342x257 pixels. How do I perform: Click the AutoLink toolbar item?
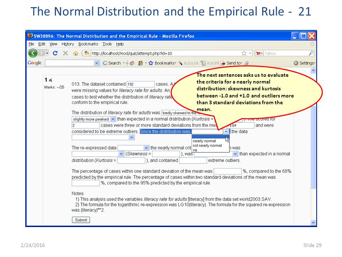[188, 63]
